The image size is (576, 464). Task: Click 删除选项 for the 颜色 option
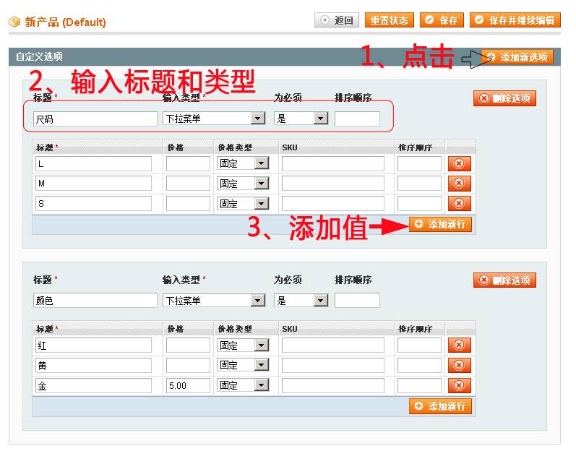[504, 280]
